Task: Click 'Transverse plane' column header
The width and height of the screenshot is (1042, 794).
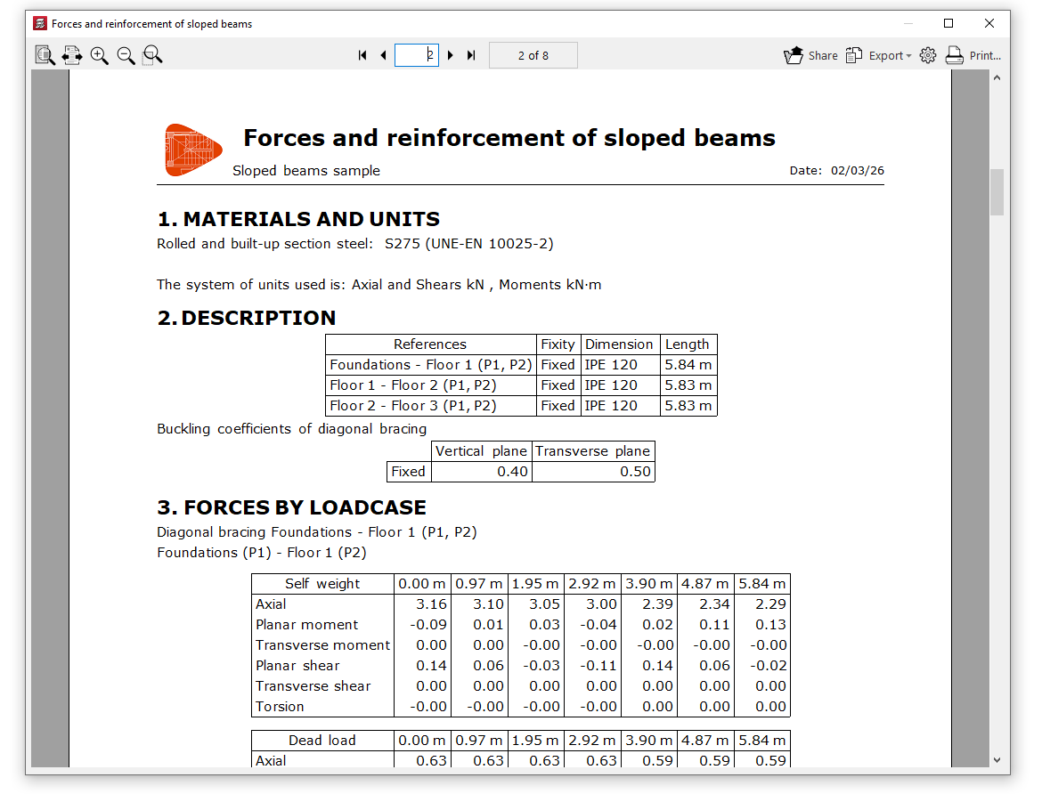Action: pyautogui.click(x=593, y=451)
